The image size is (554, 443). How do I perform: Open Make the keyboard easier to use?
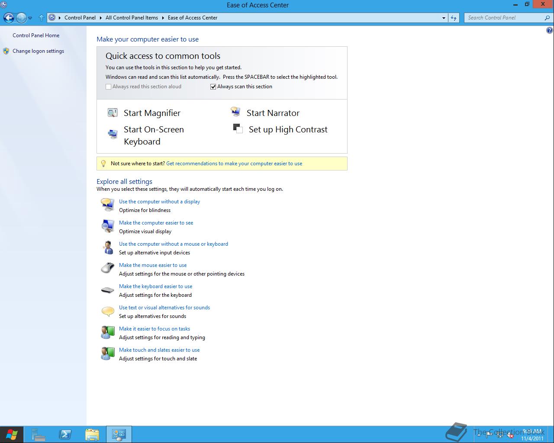156,286
